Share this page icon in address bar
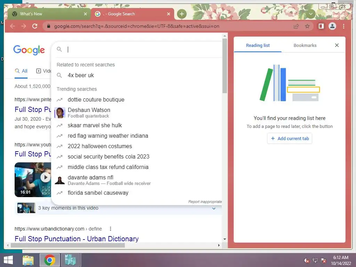 [296, 26]
